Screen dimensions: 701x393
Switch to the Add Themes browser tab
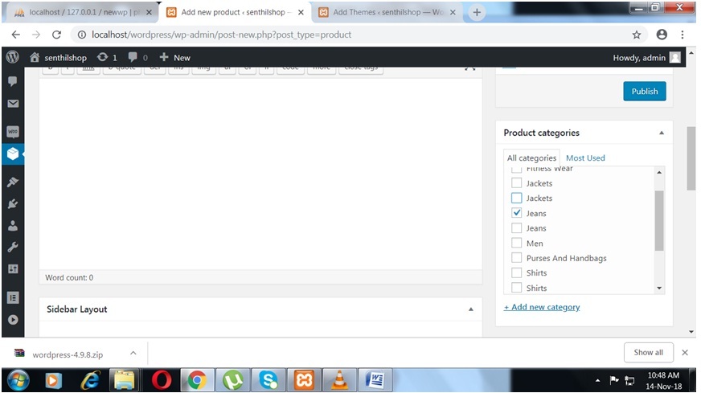pos(383,12)
